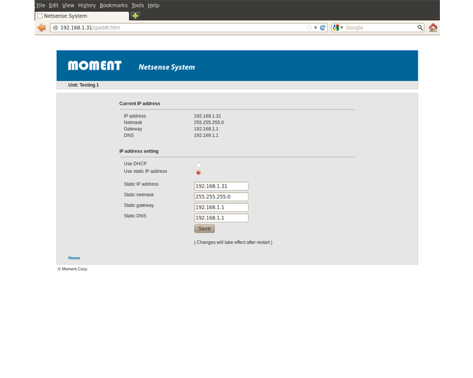Go to browser home page icon

pos(432,28)
